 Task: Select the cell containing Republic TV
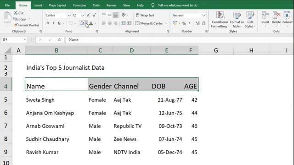tap(131, 126)
